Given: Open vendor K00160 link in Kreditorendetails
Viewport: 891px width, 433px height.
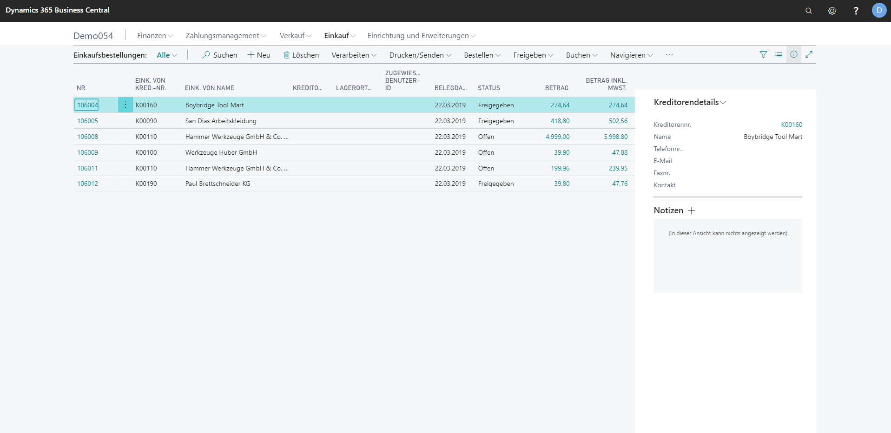Looking at the screenshot, I should point(792,125).
